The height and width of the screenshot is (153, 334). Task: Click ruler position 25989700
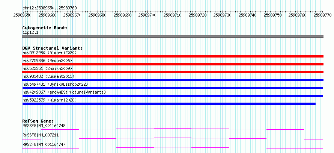[x=147, y=15]
